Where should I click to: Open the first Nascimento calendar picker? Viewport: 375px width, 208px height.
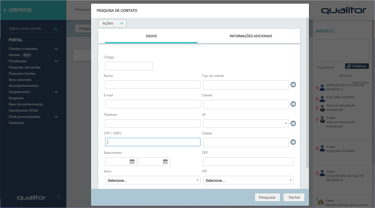(132, 161)
